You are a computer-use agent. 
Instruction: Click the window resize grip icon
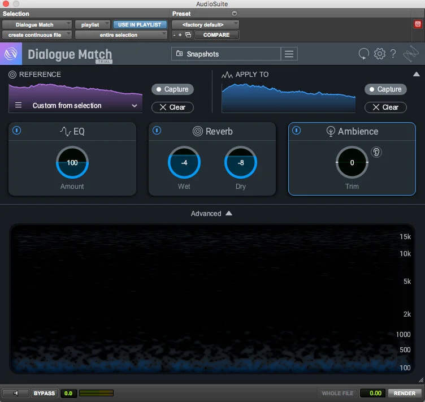click(421, 380)
